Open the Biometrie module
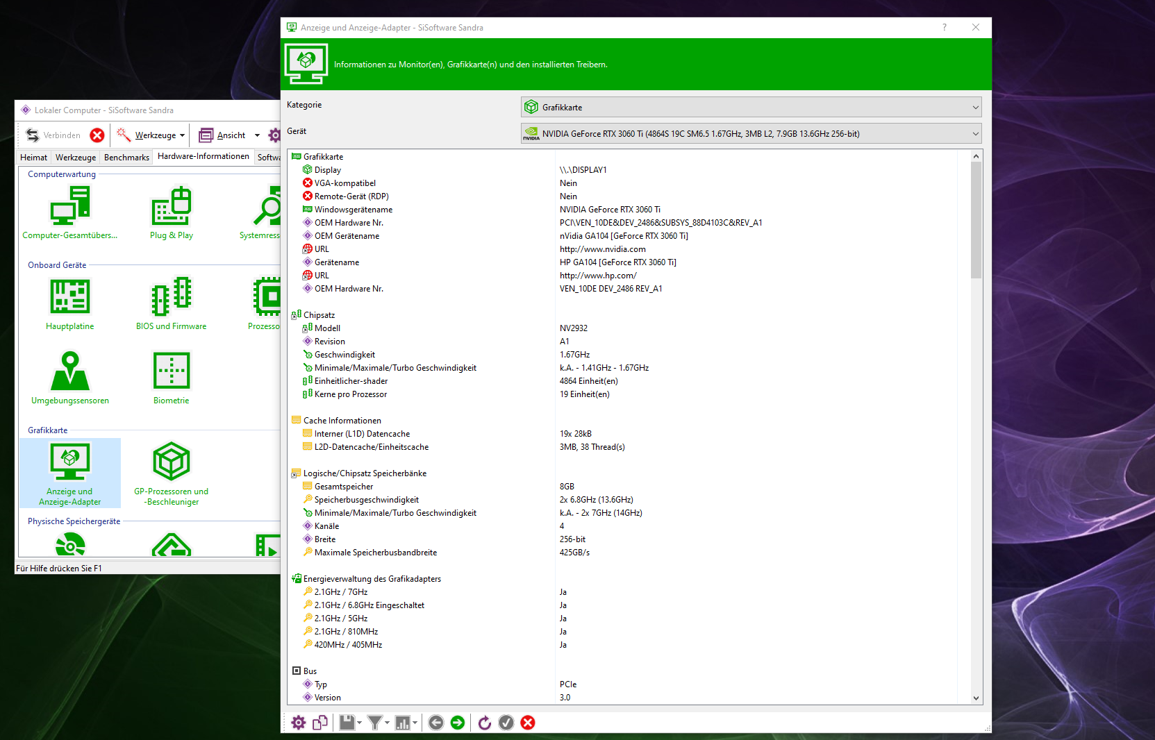The height and width of the screenshot is (740, 1155). click(x=172, y=378)
